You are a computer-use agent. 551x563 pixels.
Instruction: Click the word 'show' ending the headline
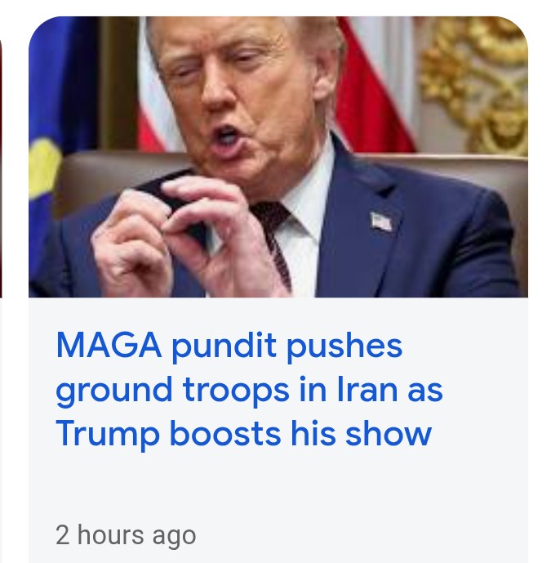[388, 433]
